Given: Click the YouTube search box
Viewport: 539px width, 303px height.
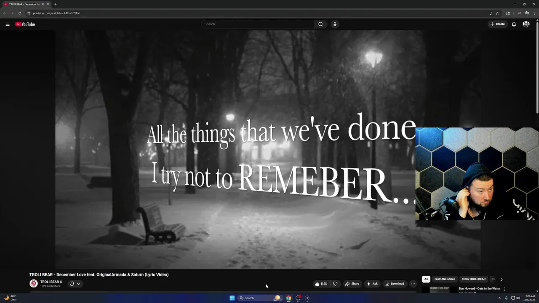Looking at the screenshot, I should (257, 24).
